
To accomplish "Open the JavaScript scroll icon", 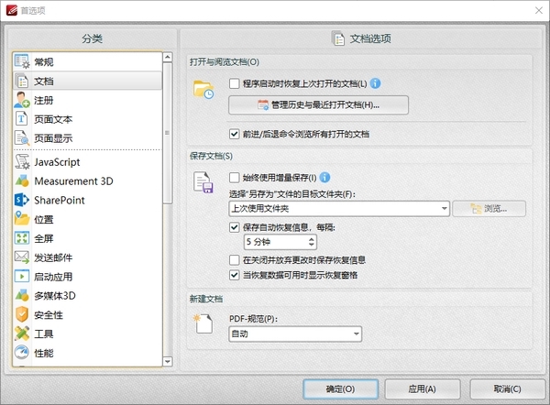I will tap(22, 161).
